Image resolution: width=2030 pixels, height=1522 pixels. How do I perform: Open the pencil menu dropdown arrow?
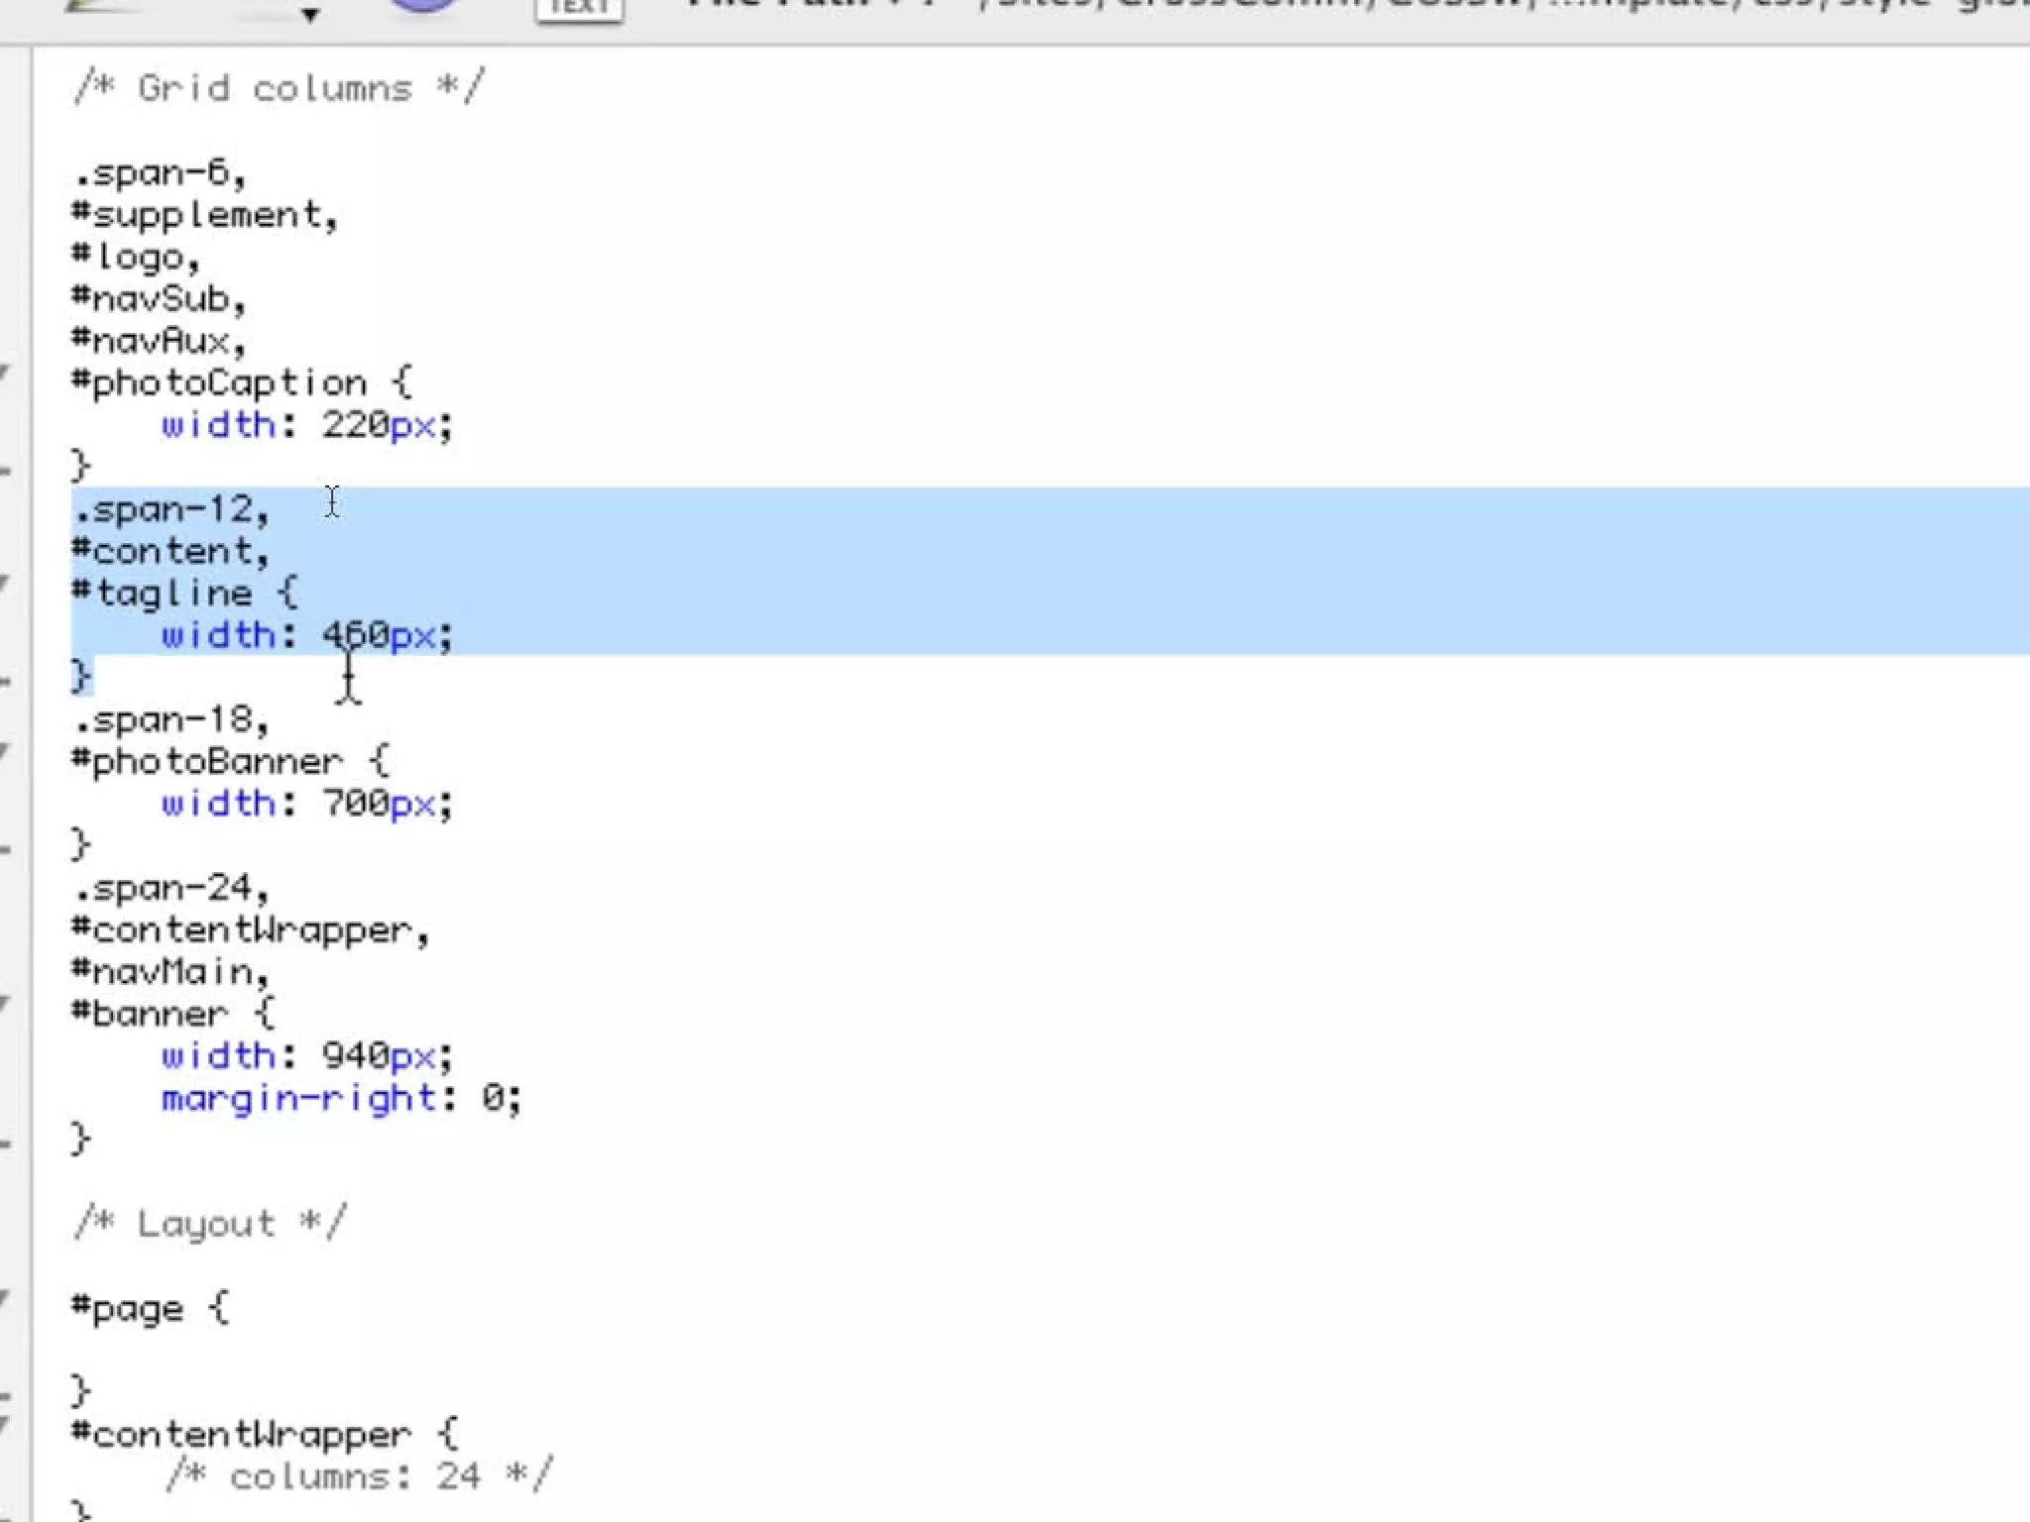tap(310, 15)
